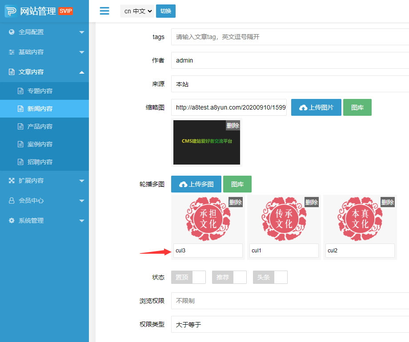Click the user icon beside 会员中心

point(11,200)
